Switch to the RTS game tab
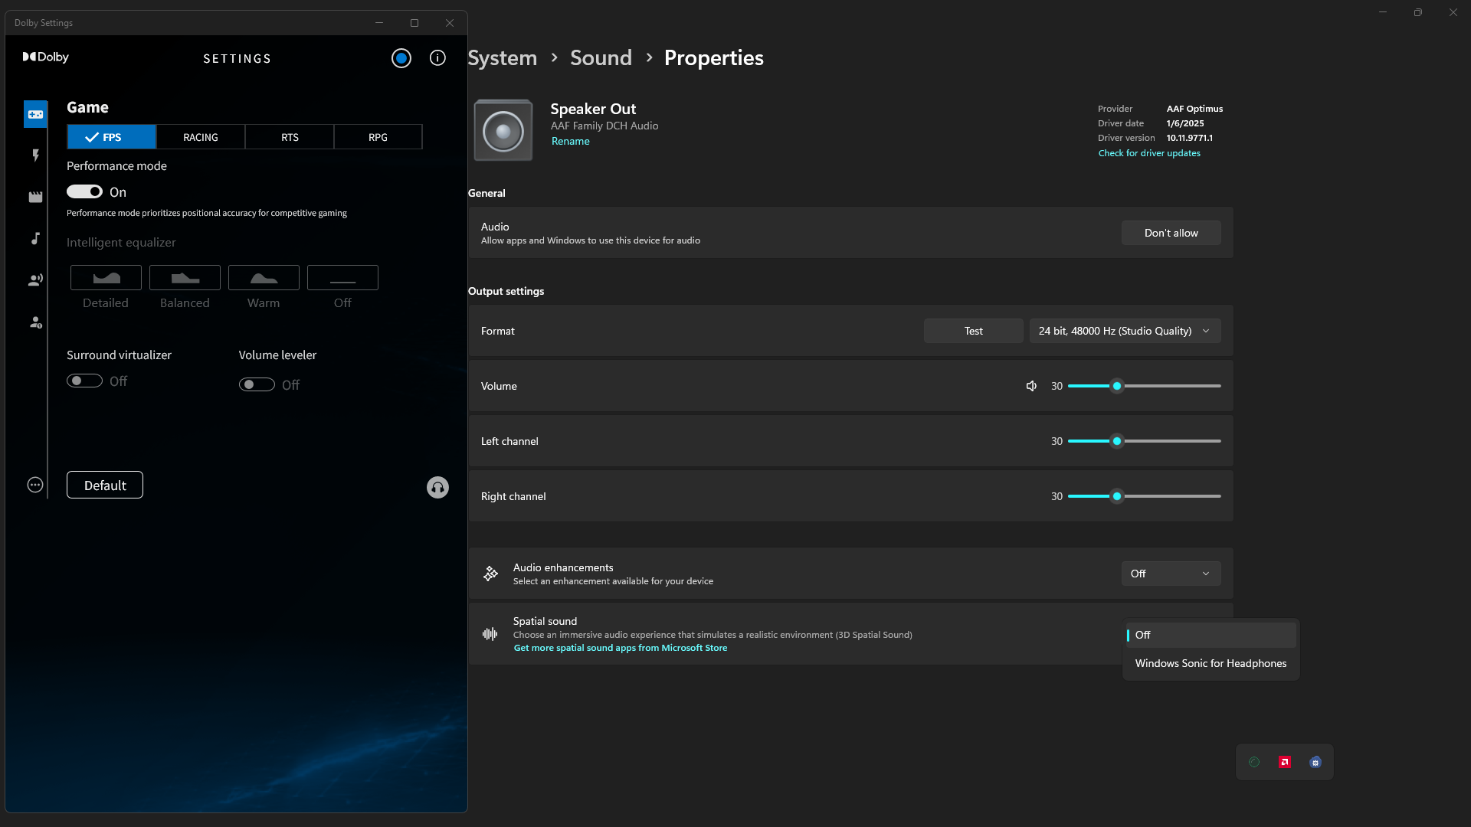The image size is (1471, 827). pyautogui.click(x=290, y=137)
